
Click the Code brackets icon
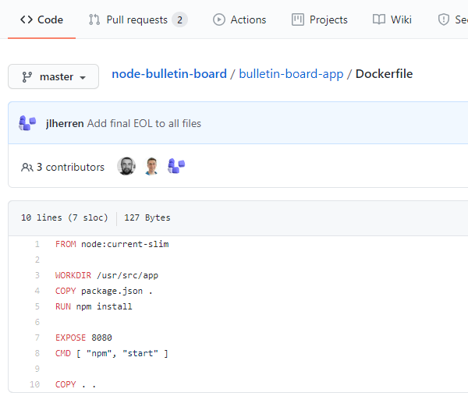pyautogui.click(x=27, y=19)
